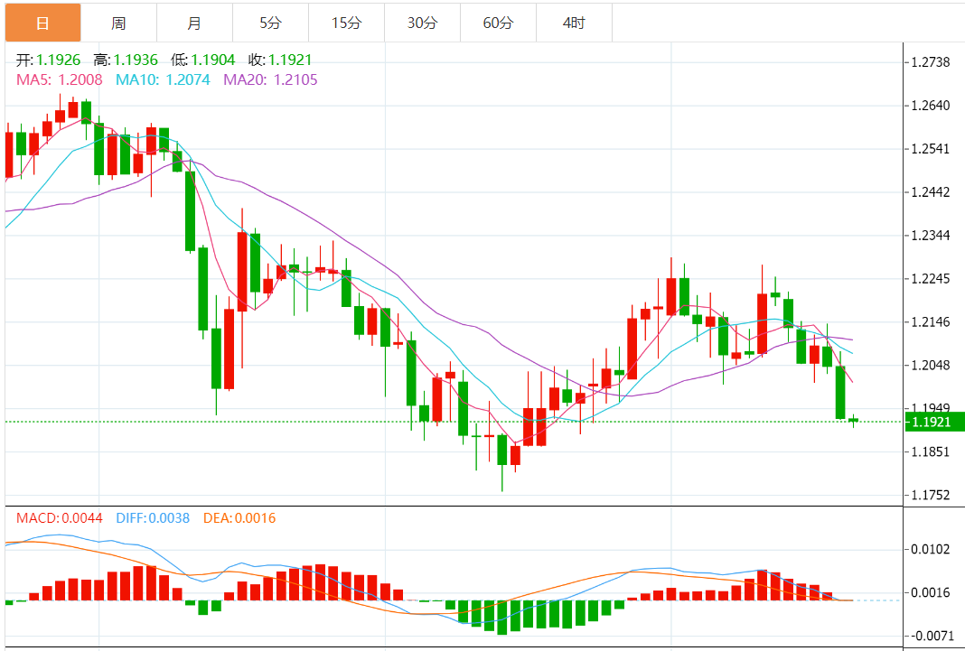Open the 30分 timeframe tab
The image size is (965, 651).
pyautogui.click(x=422, y=23)
